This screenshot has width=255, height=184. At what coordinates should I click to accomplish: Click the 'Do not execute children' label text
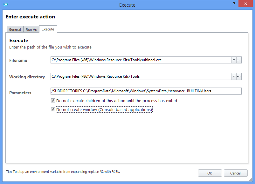click(x=117, y=101)
